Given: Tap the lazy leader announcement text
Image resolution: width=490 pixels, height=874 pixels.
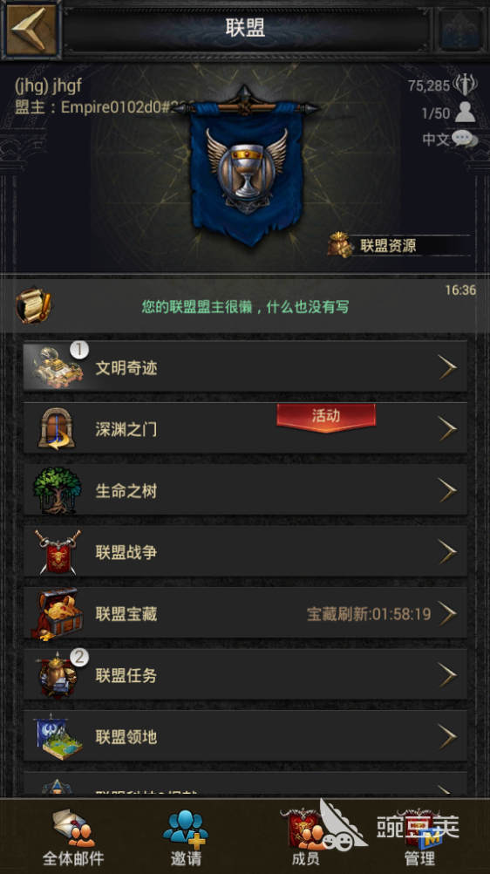Looking at the screenshot, I should (x=245, y=306).
